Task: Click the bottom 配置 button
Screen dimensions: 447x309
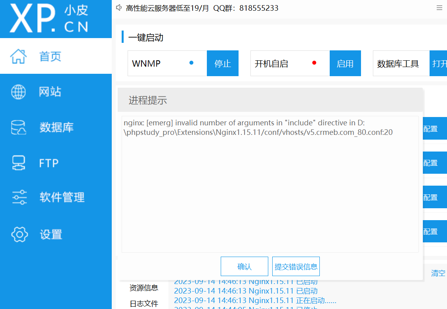Action: tap(435, 231)
